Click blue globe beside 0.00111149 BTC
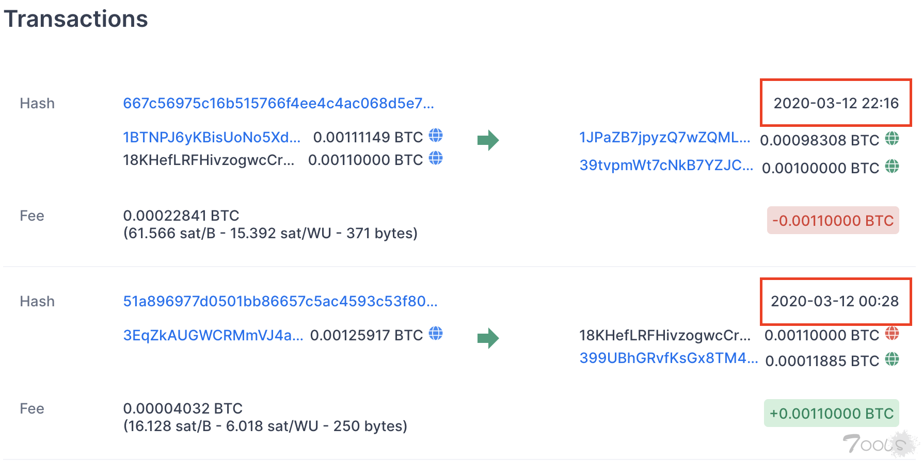 point(436,136)
